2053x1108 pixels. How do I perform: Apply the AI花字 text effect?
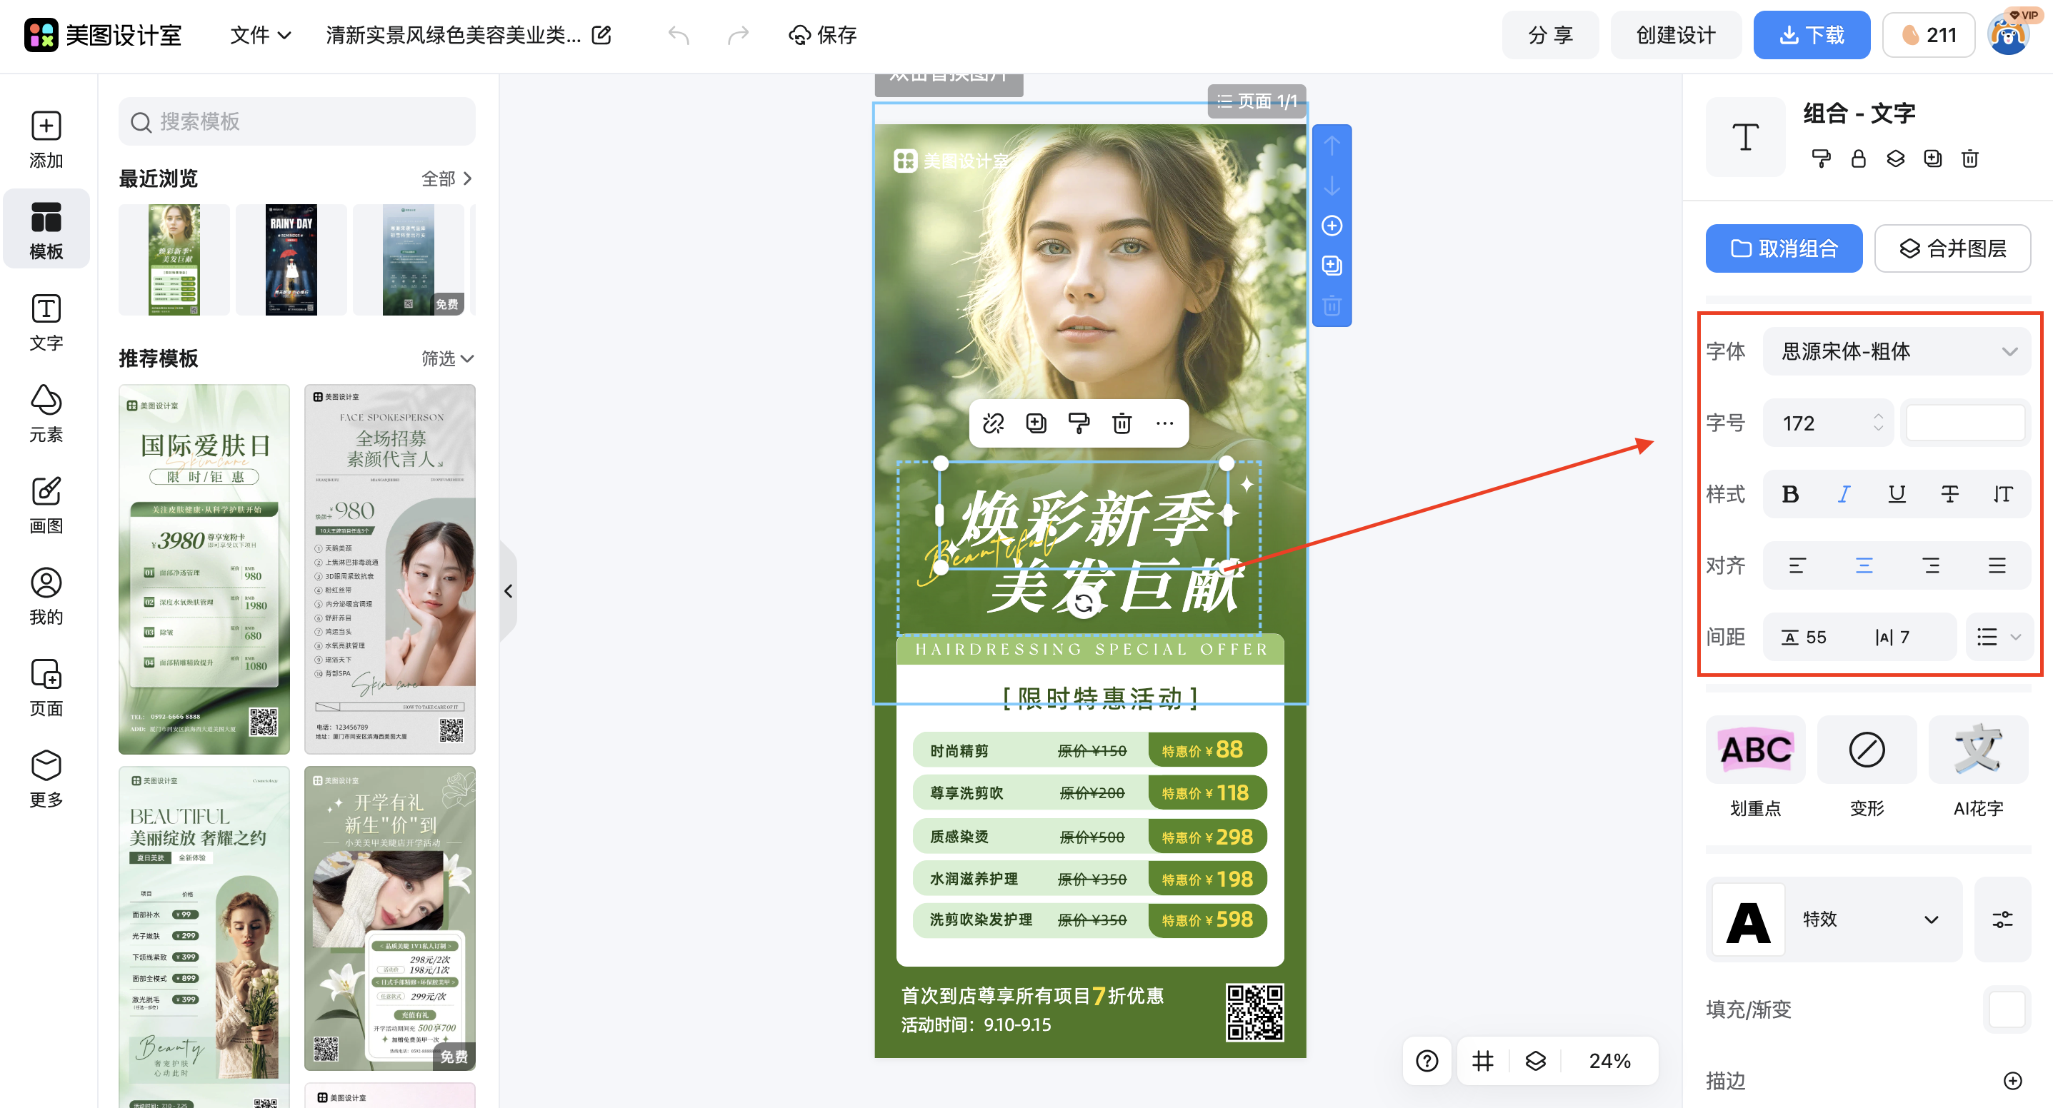(1977, 749)
